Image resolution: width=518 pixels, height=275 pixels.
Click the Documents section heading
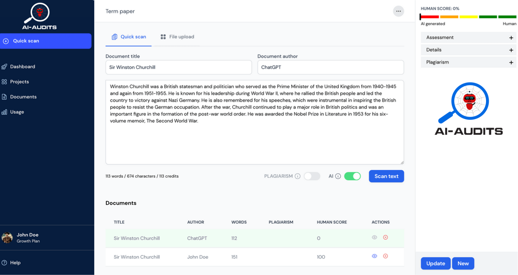click(121, 203)
